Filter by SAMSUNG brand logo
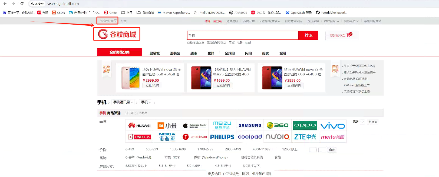Viewport: 439px width, 177px height. pyautogui.click(x=250, y=125)
